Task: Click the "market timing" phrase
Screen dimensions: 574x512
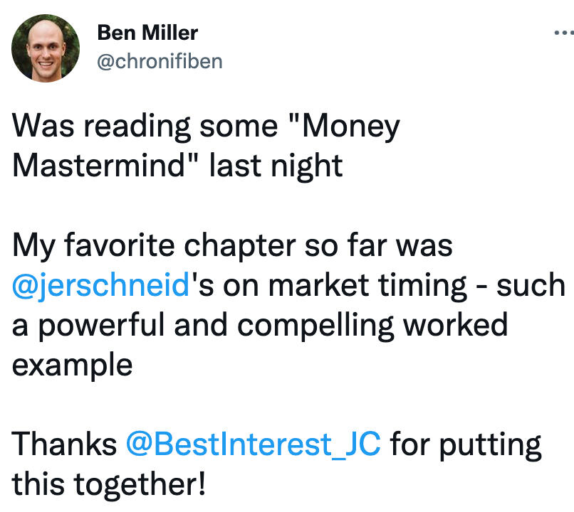Action: click(x=367, y=286)
